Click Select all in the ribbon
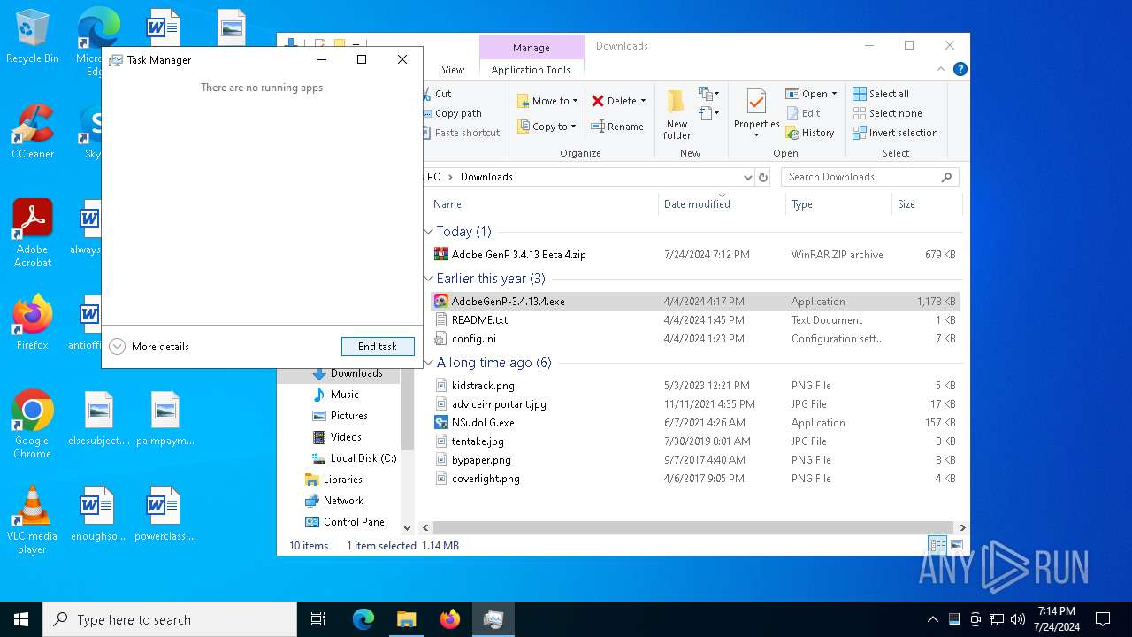 pyautogui.click(x=881, y=94)
